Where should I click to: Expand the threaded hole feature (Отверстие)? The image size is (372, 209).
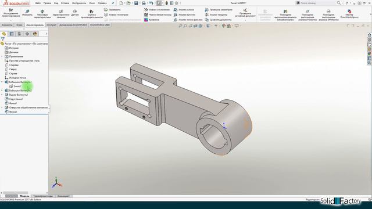[2, 107]
